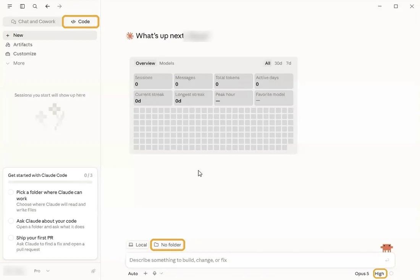Select the 30d time range
Viewport: 420px width, 280px height.
coord(278,63)
